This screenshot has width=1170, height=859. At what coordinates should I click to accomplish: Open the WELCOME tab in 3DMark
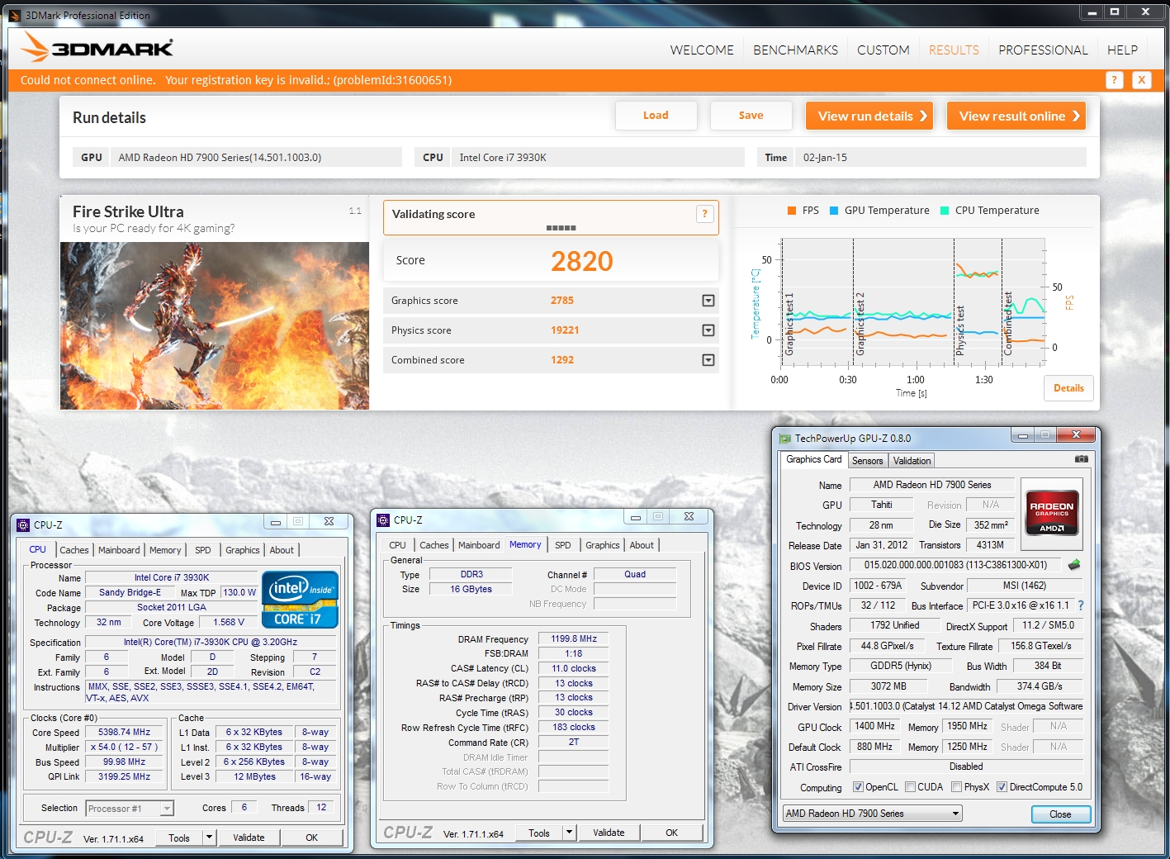(702, 50)
